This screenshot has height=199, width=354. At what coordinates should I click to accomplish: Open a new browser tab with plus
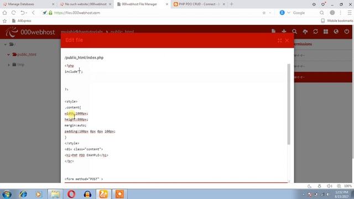[x=231, y=4]
